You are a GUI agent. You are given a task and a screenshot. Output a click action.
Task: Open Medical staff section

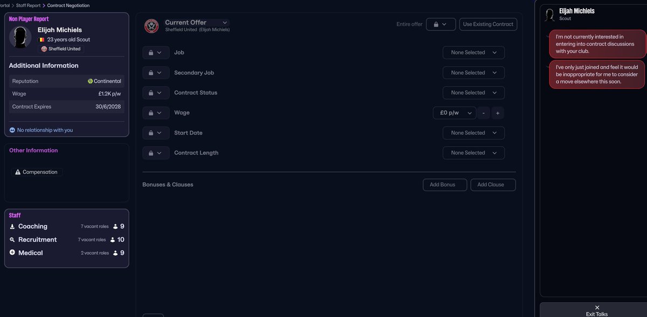point(66,253)
